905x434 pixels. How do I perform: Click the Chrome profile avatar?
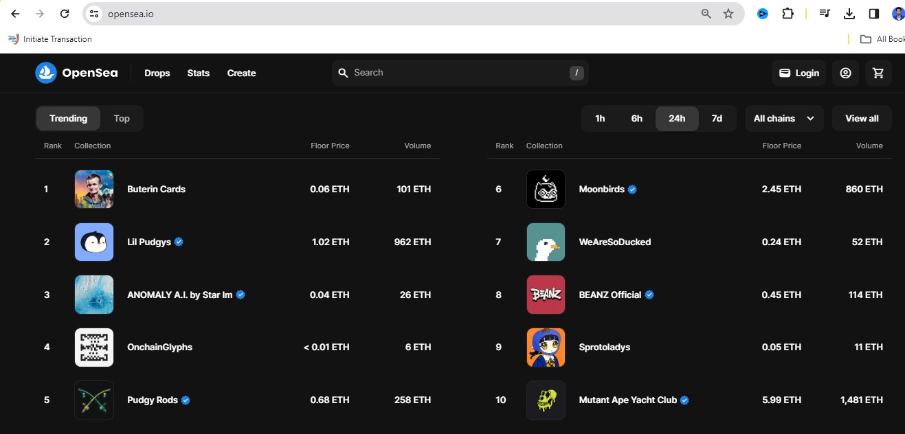[898, 14]
